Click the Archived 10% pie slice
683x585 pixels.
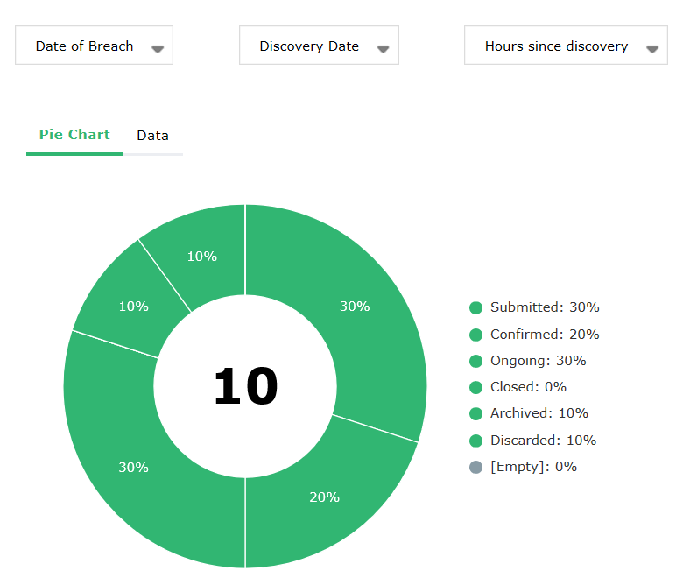coord(133,306)
